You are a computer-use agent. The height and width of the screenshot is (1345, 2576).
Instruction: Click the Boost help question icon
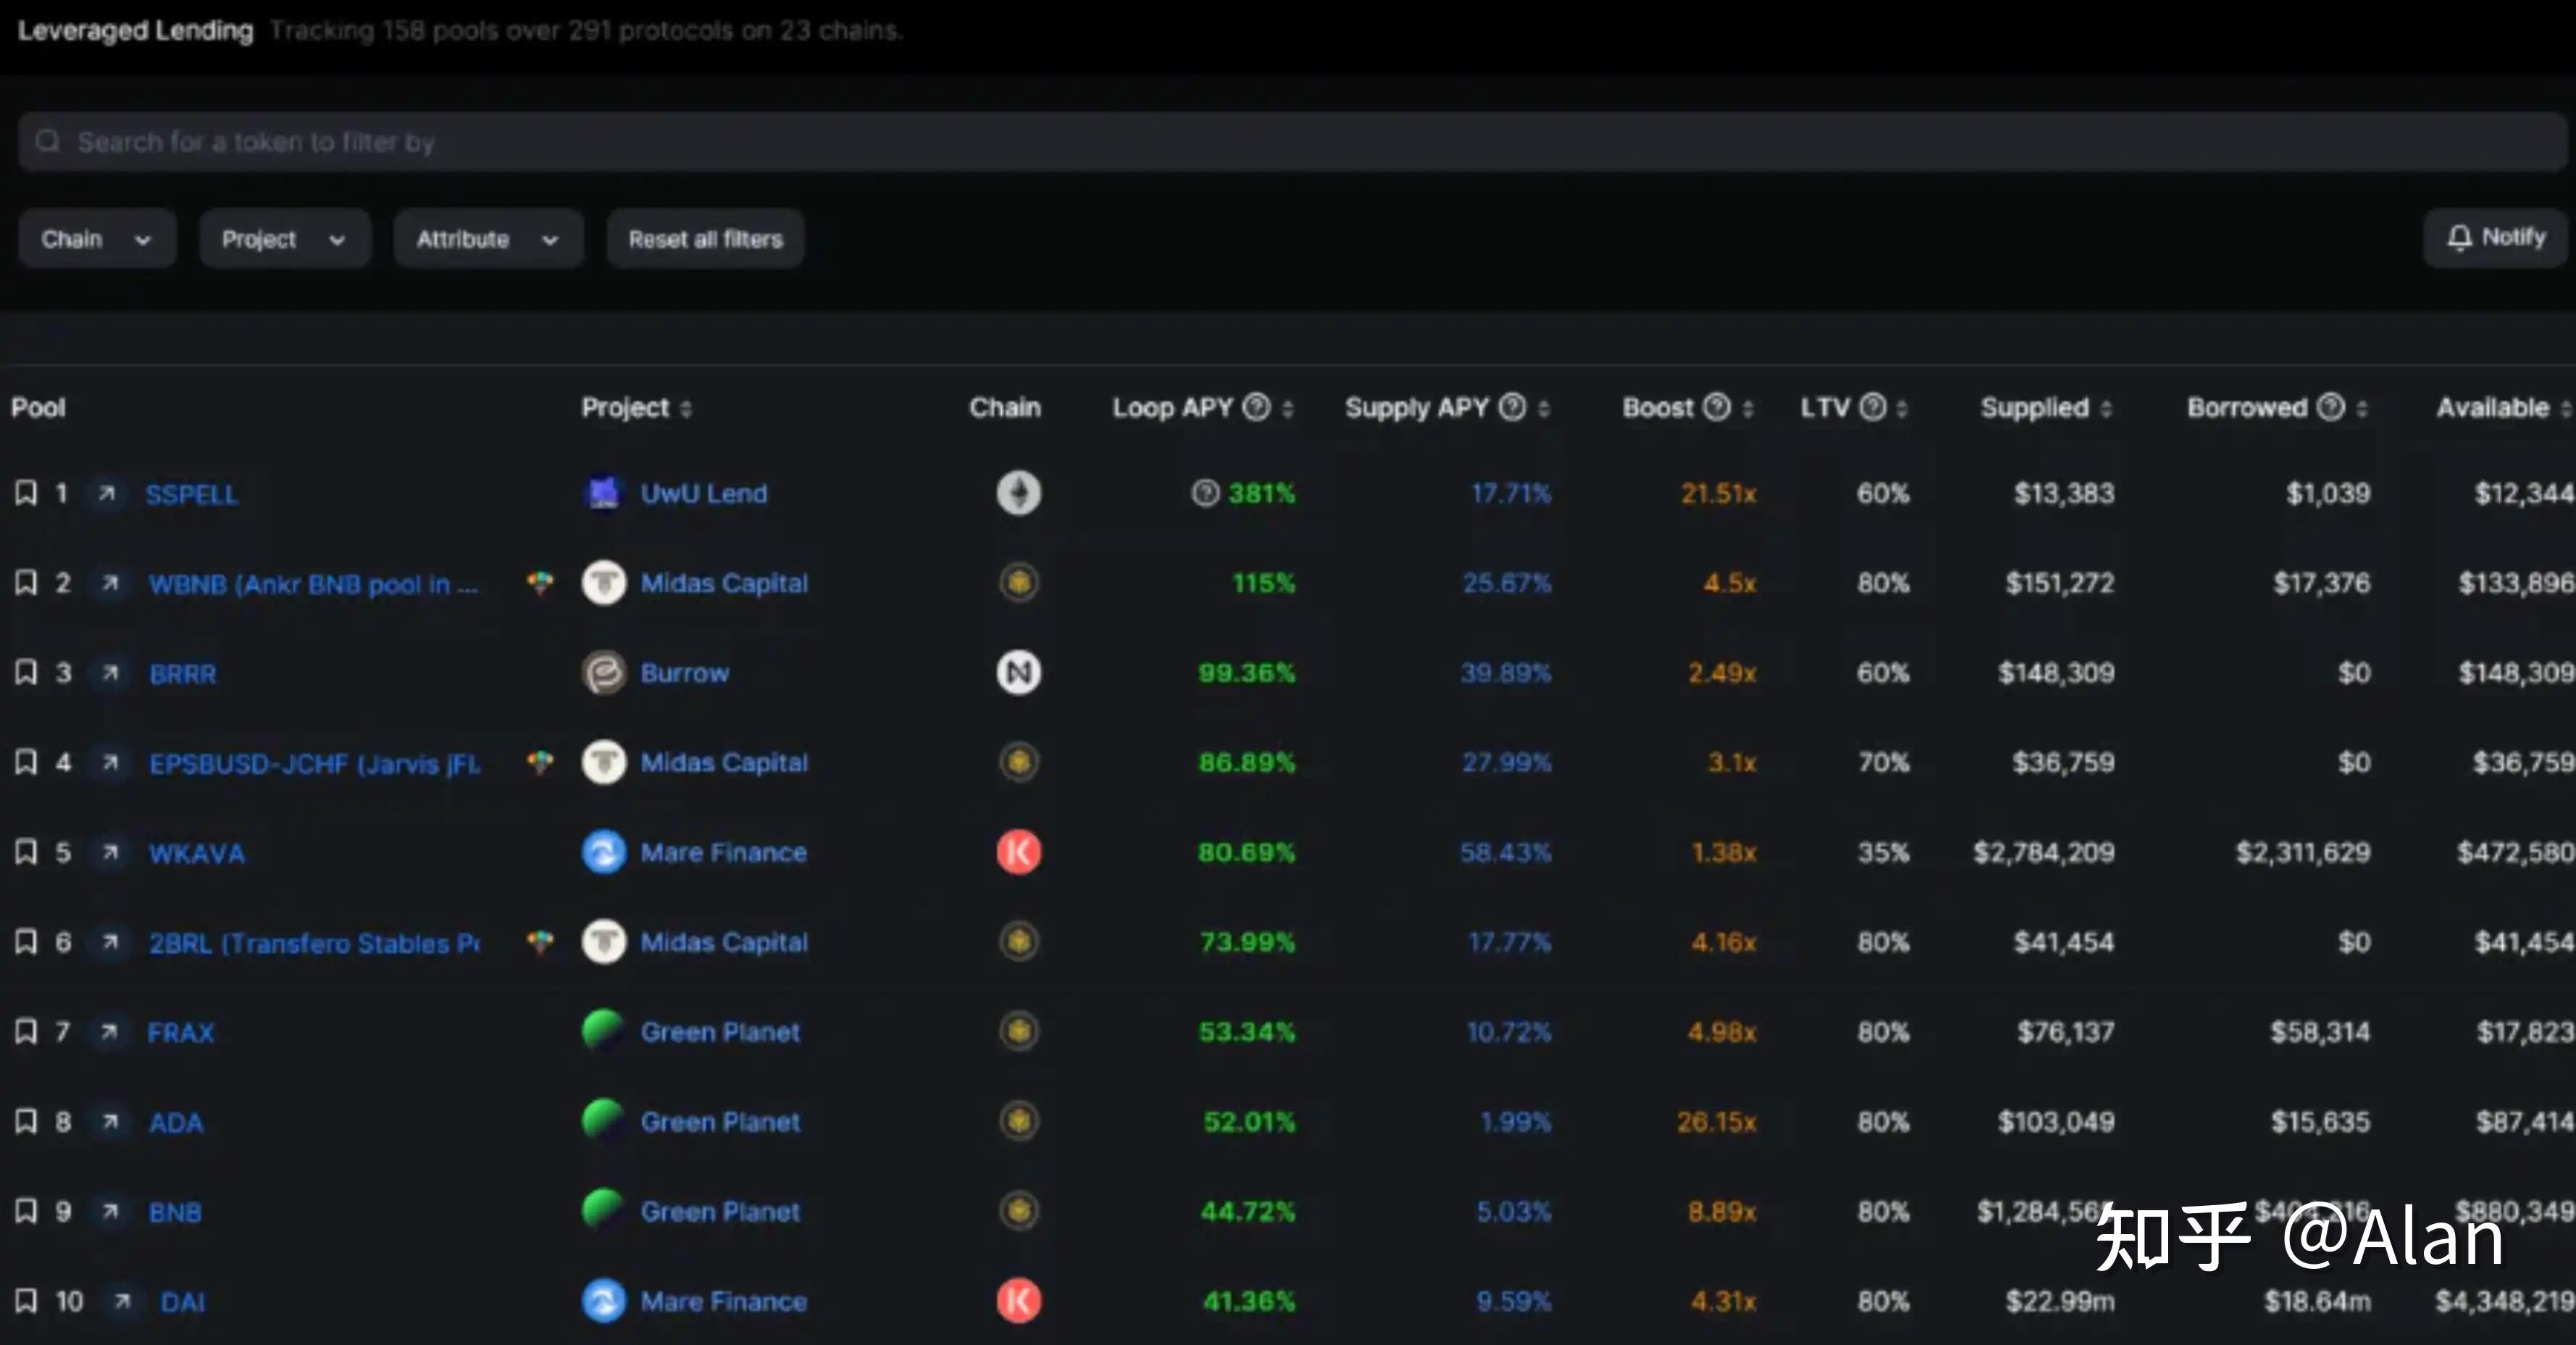[1717, 407]
